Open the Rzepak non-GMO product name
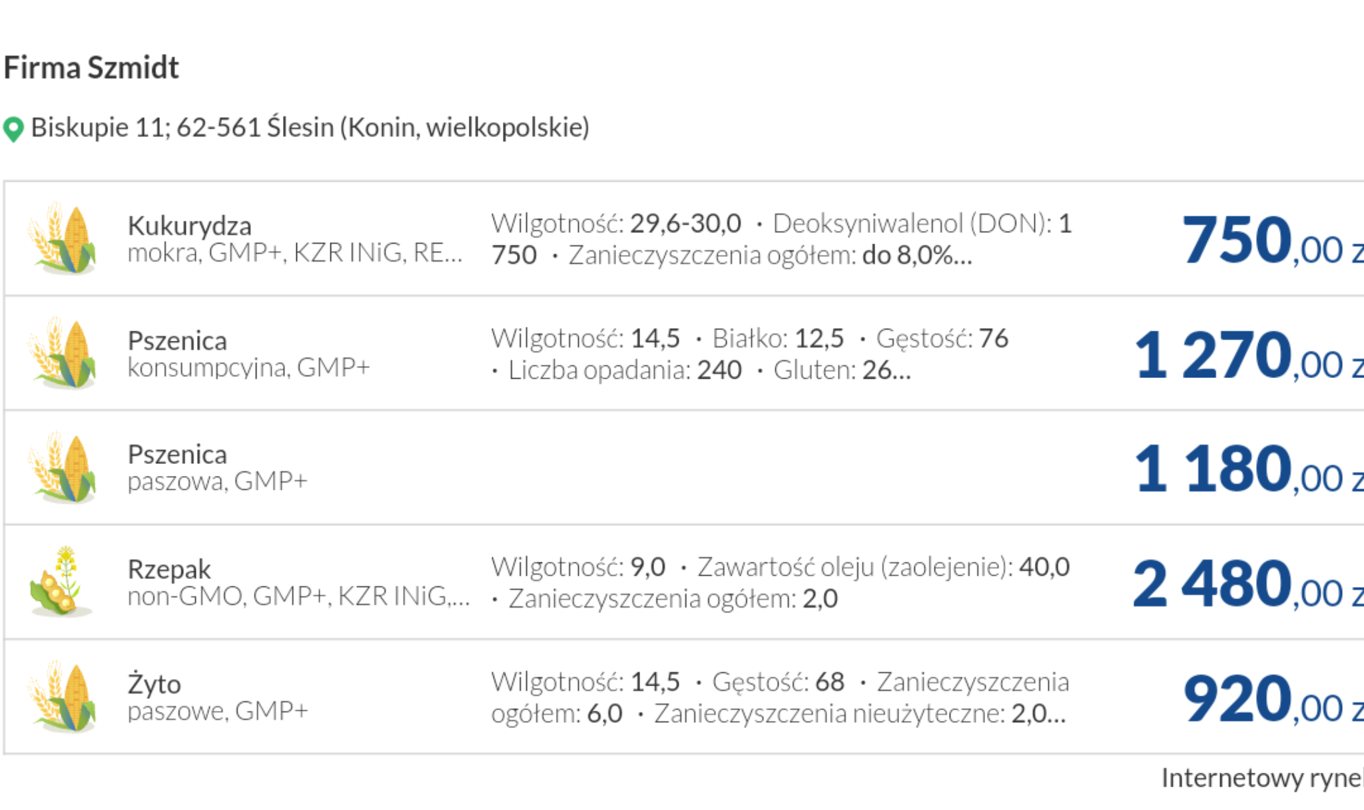 tap(169, 570)
